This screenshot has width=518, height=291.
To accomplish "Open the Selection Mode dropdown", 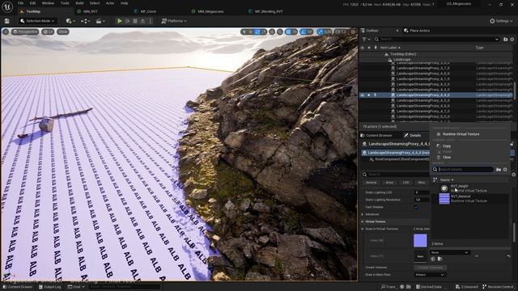I will coord(37,21).
